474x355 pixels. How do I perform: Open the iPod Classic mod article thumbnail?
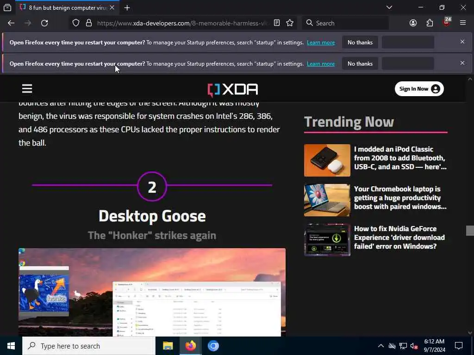327,160
